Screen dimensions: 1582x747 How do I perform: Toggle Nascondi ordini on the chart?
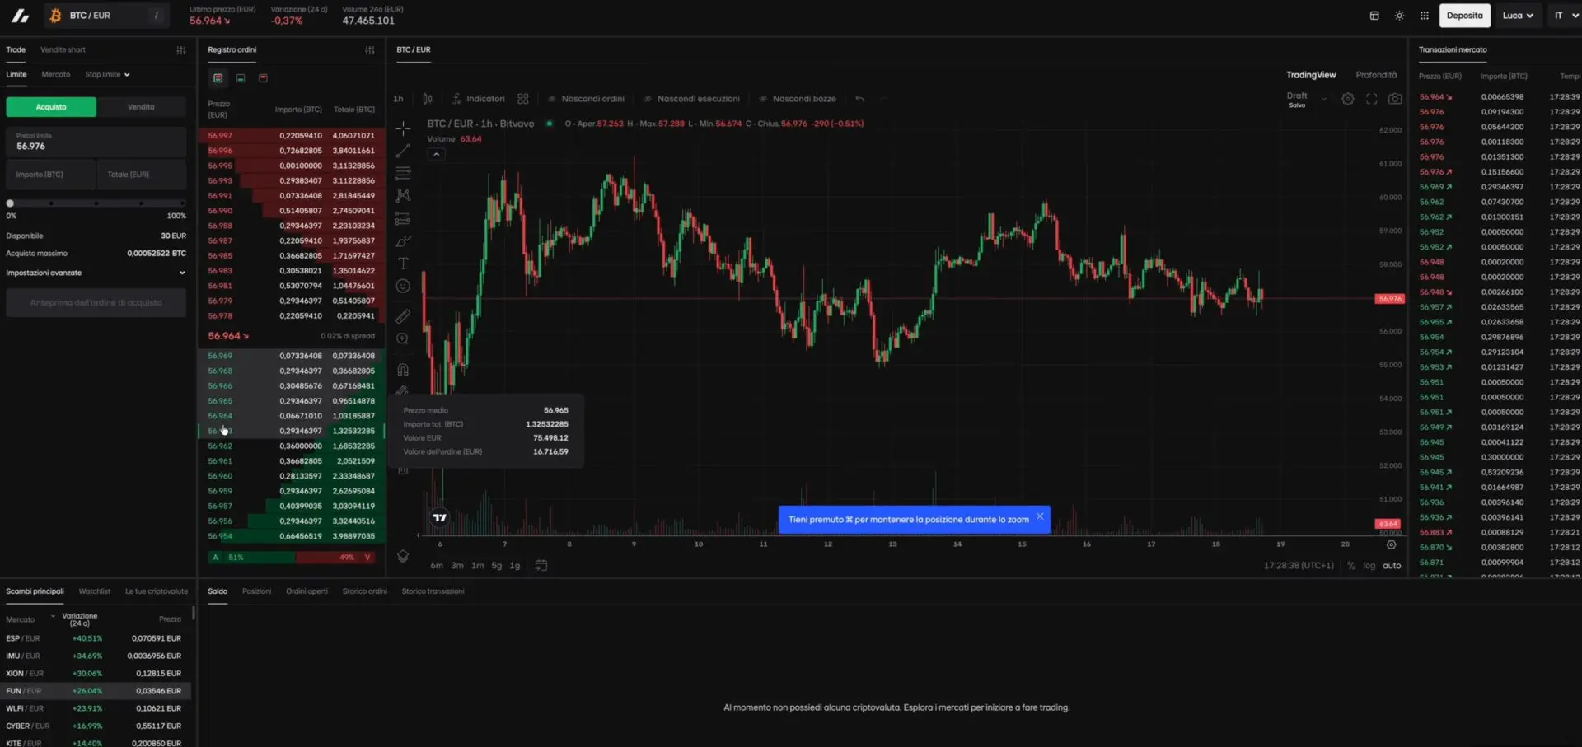[x=586, y=99]
